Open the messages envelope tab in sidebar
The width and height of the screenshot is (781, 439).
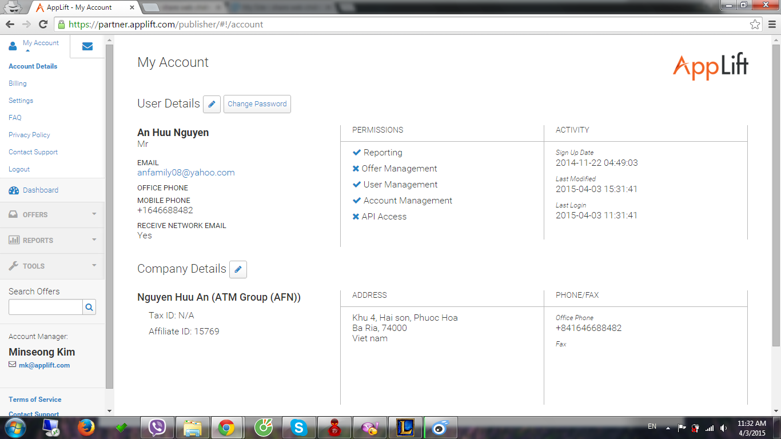[87, 46]
